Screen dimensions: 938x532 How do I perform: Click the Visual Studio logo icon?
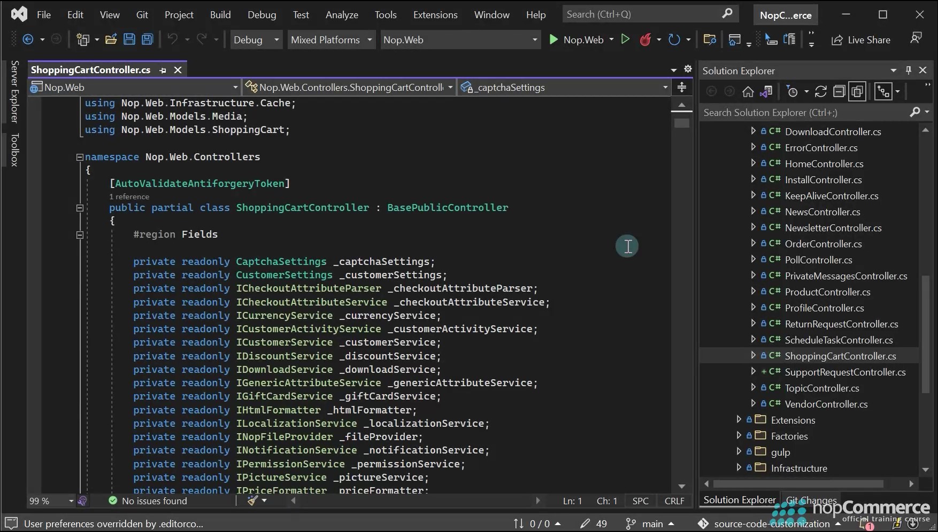[19, 14]
